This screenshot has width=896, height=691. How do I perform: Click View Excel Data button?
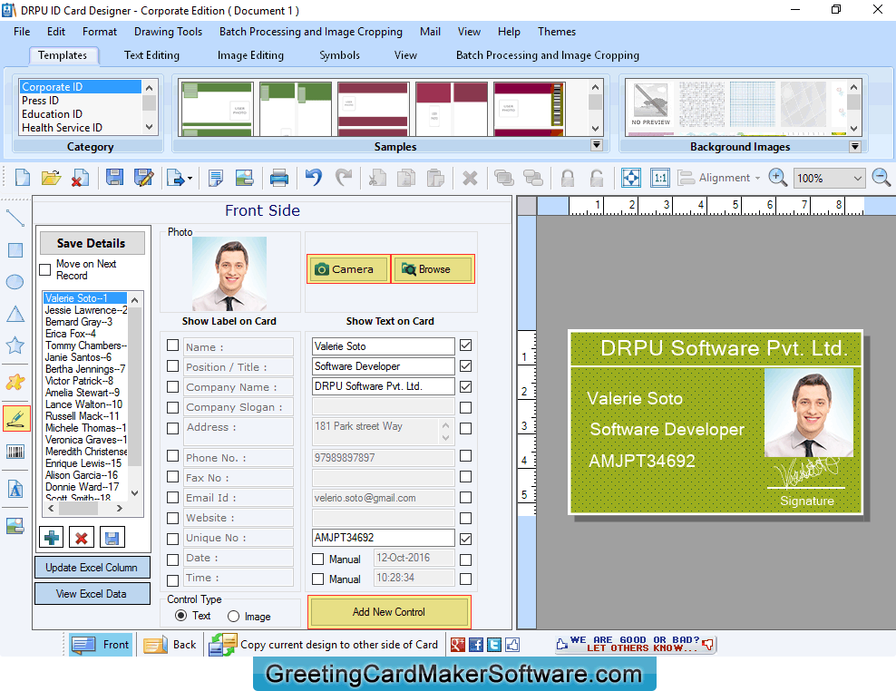[92, 594]
